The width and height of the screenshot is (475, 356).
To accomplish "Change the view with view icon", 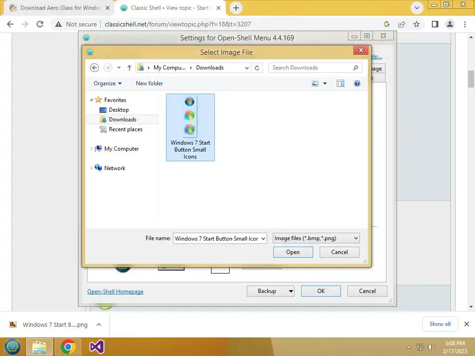I will [315, 83].
